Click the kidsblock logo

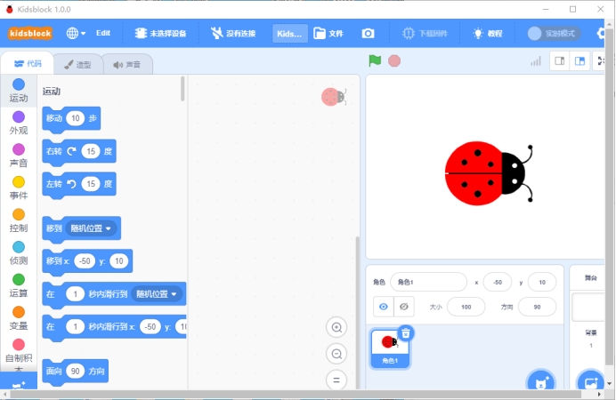(30, 34)
